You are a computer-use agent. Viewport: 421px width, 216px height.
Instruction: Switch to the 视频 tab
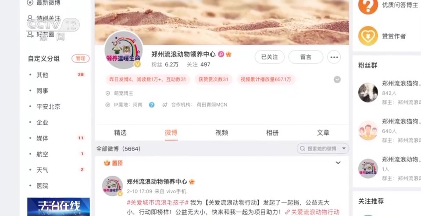[222, 133]
